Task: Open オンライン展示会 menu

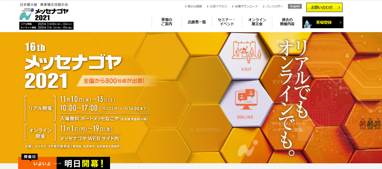Action: pos(257,22)
